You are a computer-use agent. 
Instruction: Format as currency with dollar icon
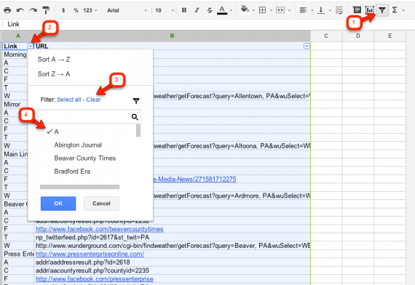63,10
